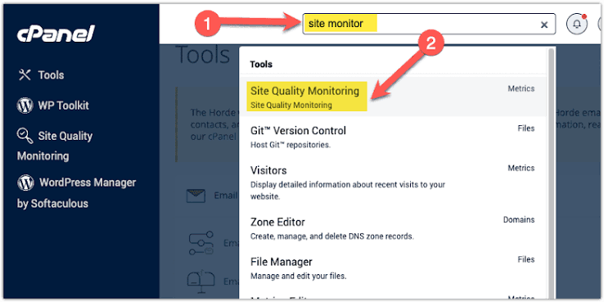Click the WordPress Manager by Softaculous icon
The image size is (604, 302).
click(25, 183)
